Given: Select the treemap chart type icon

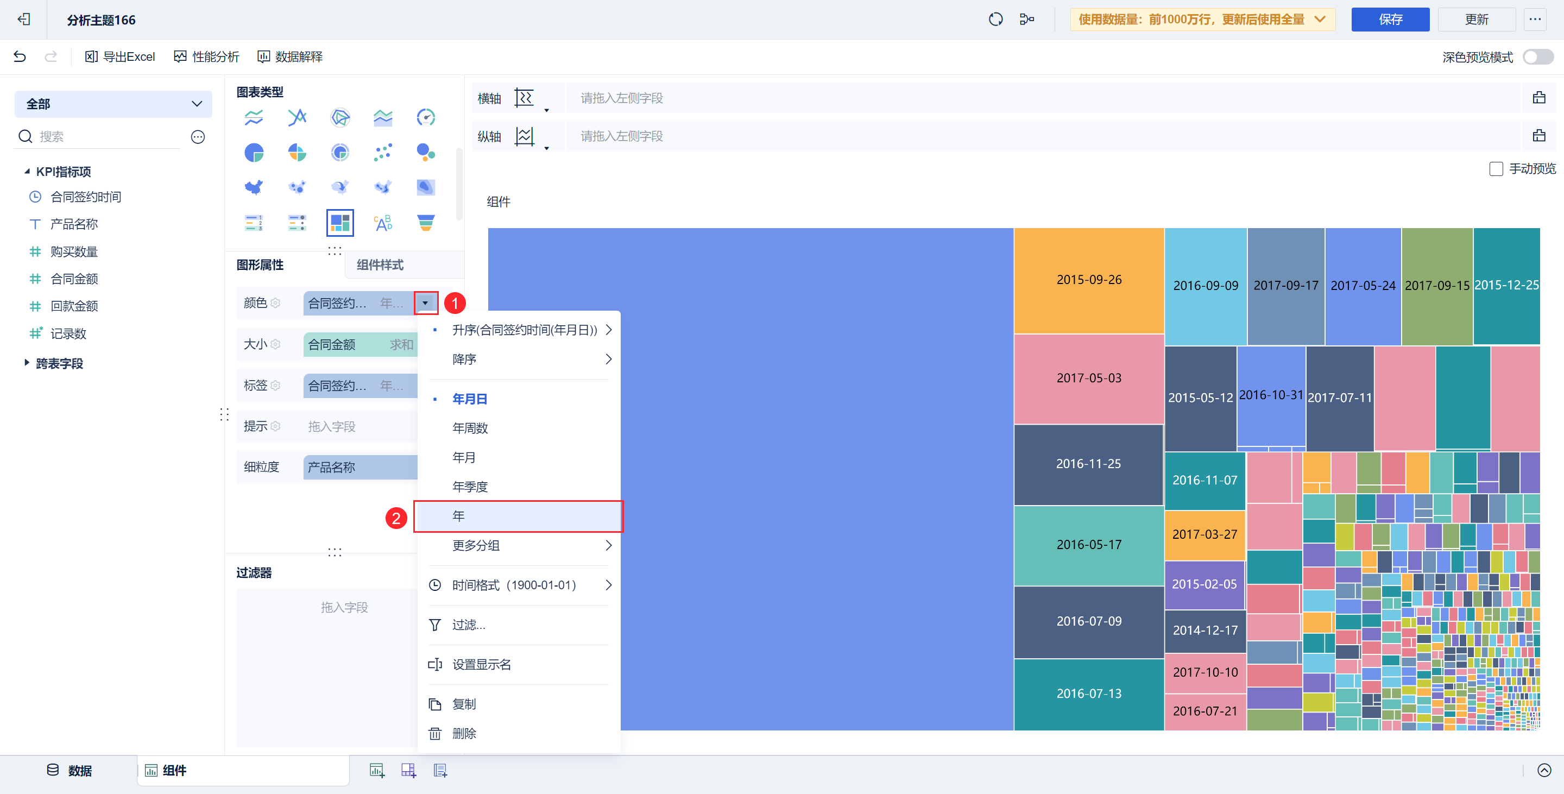Looking at the screenshot, I should (x=339, y=223).
